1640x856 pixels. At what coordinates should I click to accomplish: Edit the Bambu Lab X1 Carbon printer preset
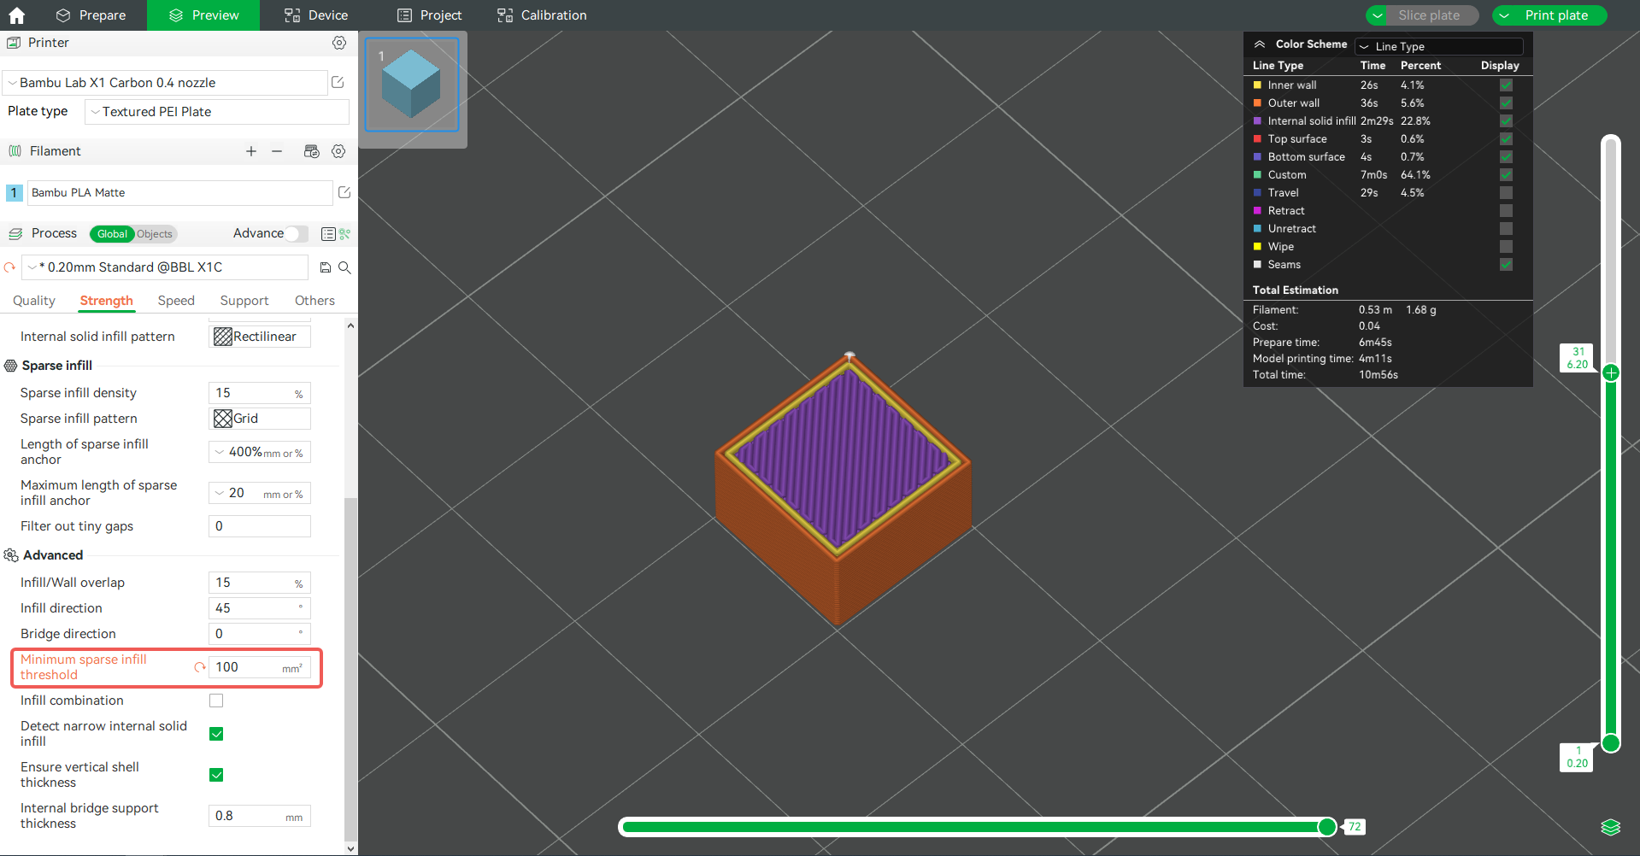click(x=338, y=82)
